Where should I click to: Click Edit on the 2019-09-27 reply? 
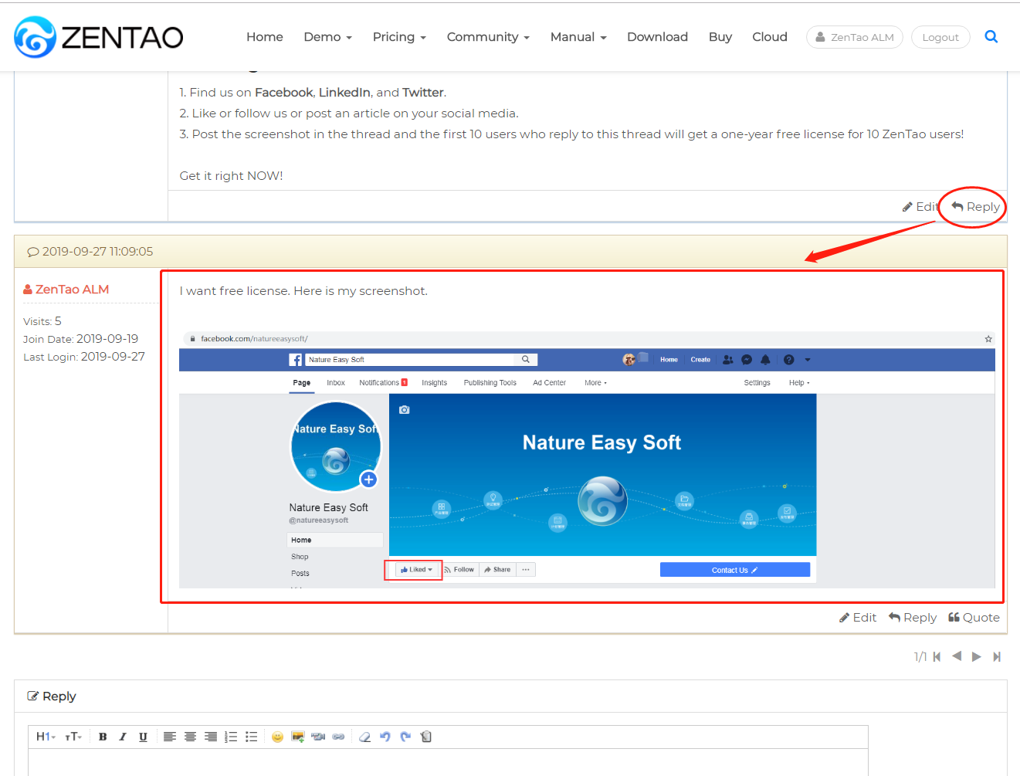point(858,618)
